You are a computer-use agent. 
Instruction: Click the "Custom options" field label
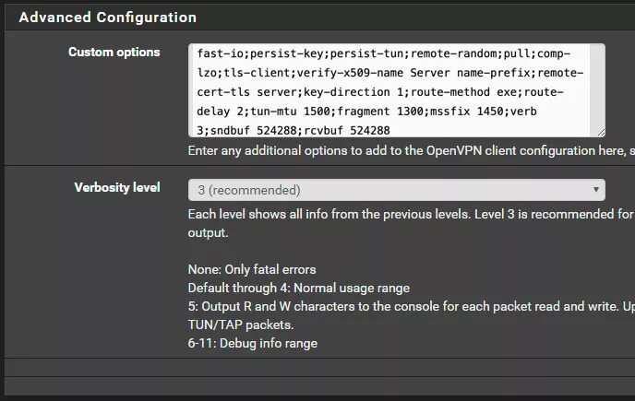pos(114,53)
